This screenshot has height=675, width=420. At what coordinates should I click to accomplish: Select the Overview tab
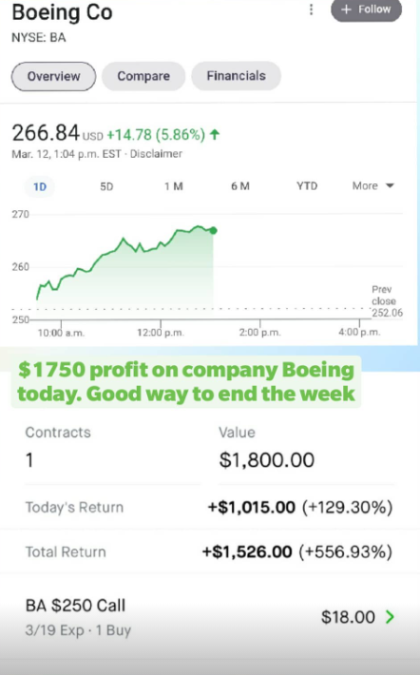(x=53, y=76)
